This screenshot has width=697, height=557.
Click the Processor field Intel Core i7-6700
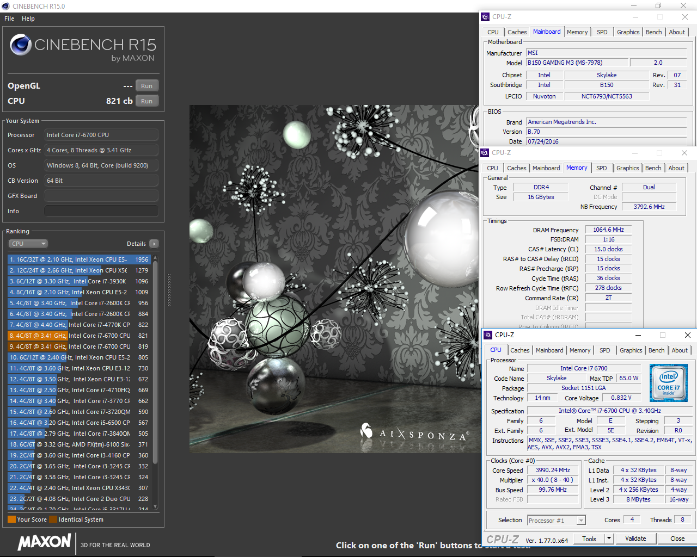[x=101, y=135]
